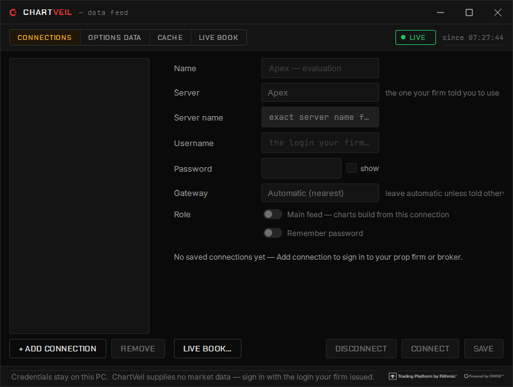Click the Server name text field
513x387 pixels.
pos(320,117)
